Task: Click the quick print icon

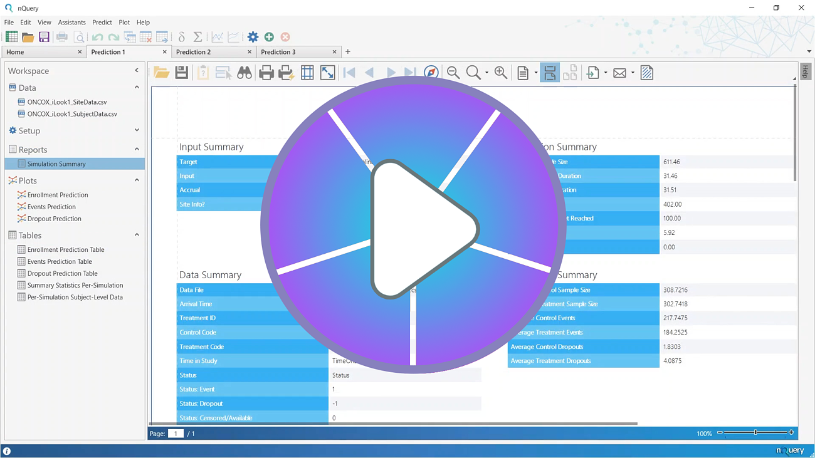Action: pos(287,73)
